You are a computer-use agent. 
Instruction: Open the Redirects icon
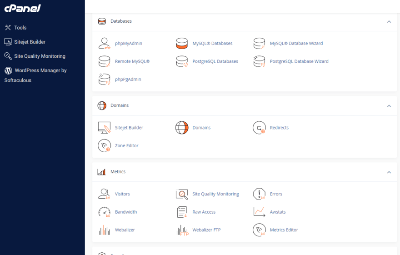click(260, 127)
